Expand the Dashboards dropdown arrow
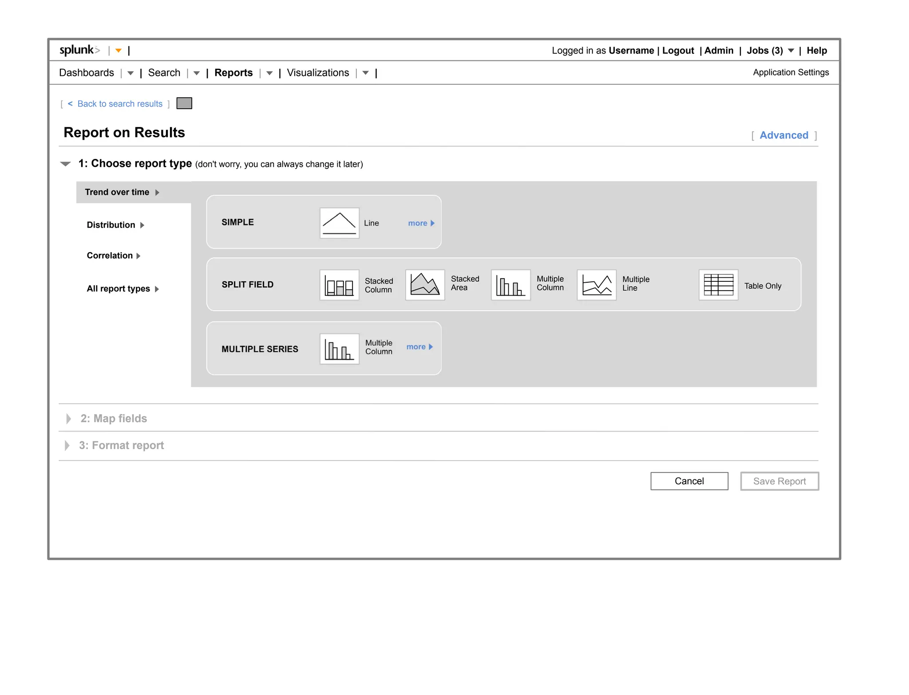Image resolution: width=909 pixels, height=695 pixels. tap(130, 73)
